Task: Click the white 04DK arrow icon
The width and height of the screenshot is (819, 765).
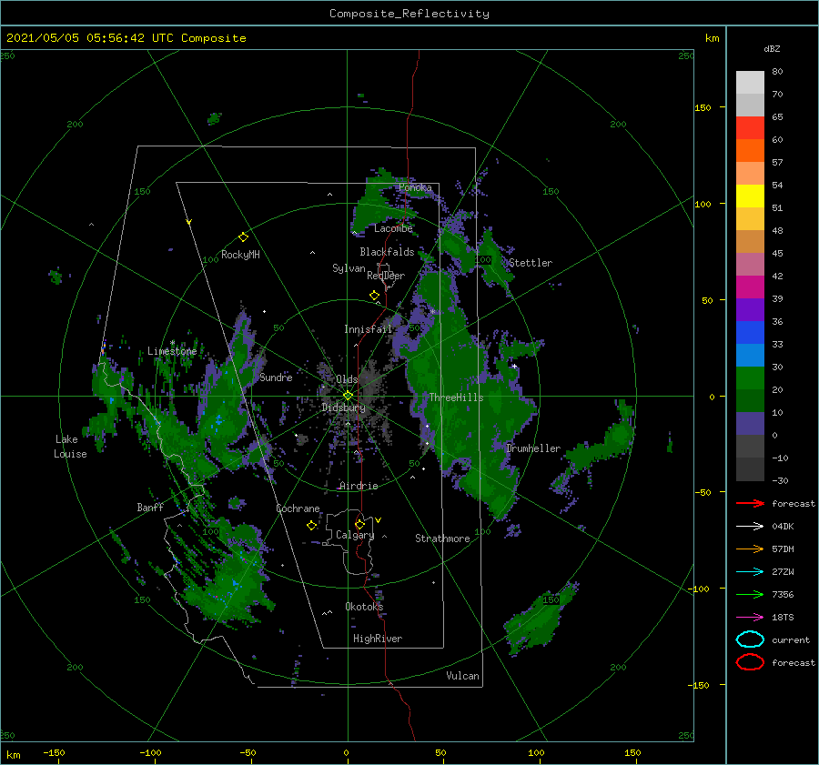Action: (x=750, y=527)
